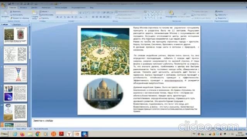Click the bulleted list icon
The height and width of the screenshot is (139, 247).
coord(93,13)
